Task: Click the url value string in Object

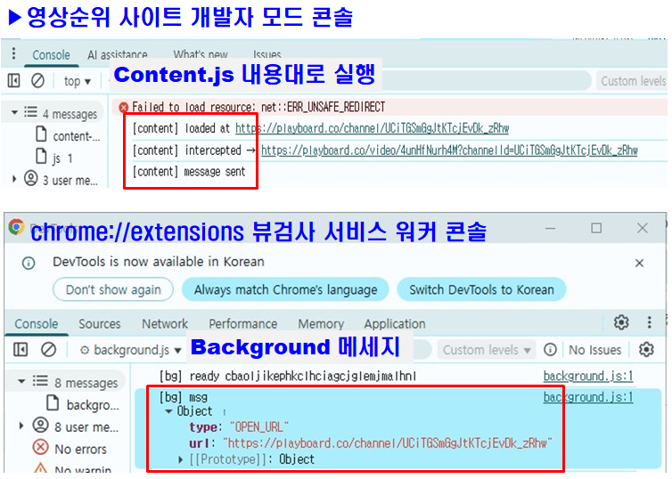Action: tap(388, 442)
